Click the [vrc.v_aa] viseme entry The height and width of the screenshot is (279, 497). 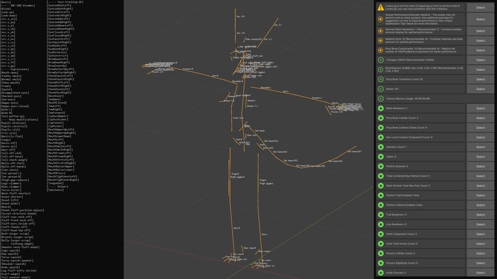coord(7,22)
